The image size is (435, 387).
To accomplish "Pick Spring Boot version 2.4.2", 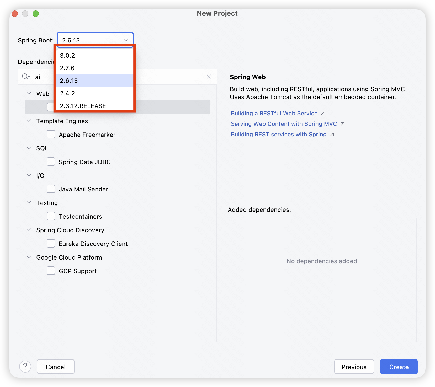I will click(x=95, y=93).
